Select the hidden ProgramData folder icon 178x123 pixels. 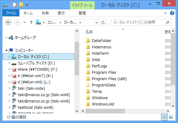(x=88, y=85)
